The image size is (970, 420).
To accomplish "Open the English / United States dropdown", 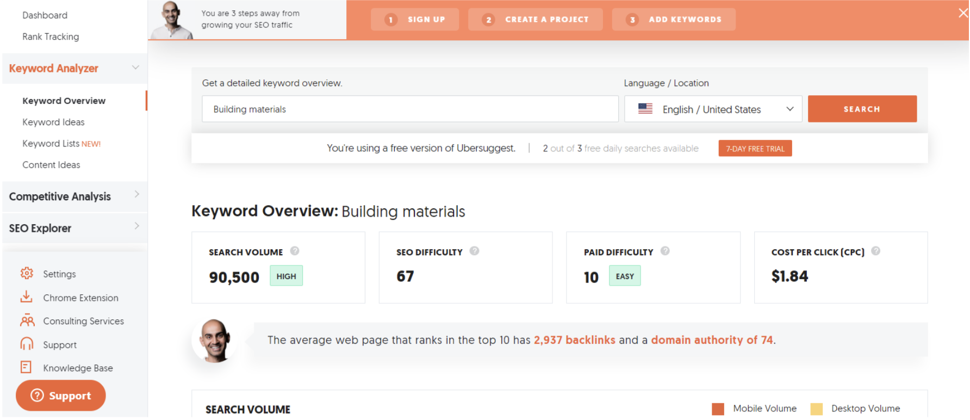I will coord(712,109).
